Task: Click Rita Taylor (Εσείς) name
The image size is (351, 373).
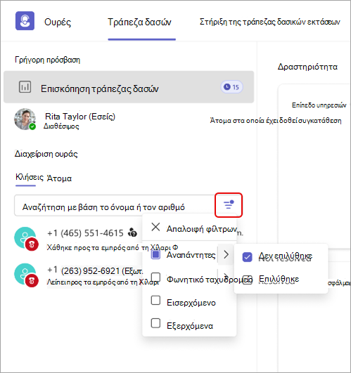Action: tap(80, 117)
